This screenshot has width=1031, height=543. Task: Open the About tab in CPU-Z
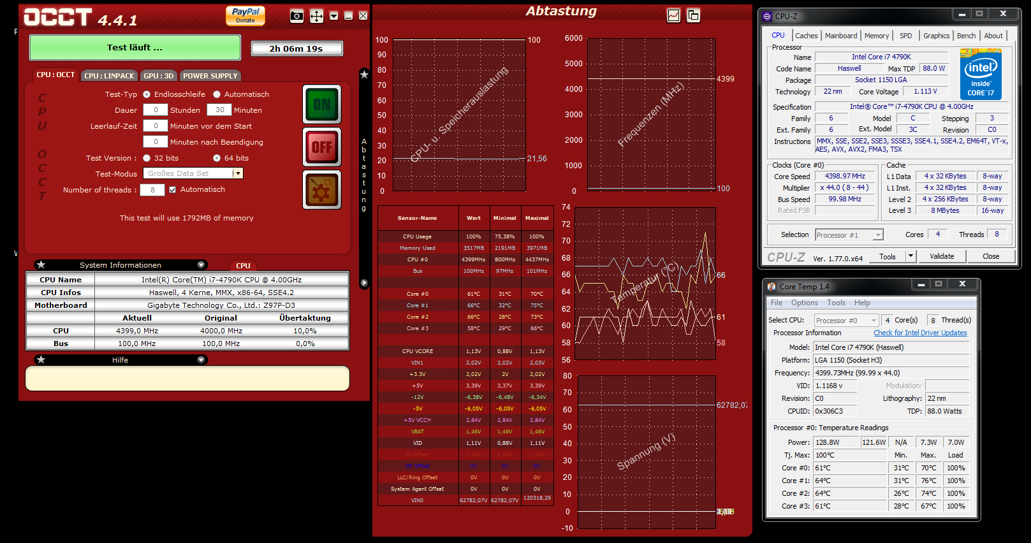pos(993,36)
